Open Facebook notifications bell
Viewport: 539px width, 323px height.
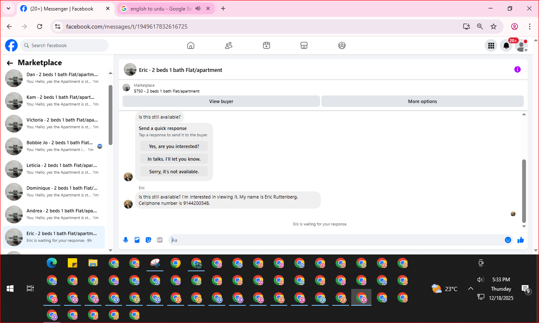pyautogui.click(x=507, y=45)
